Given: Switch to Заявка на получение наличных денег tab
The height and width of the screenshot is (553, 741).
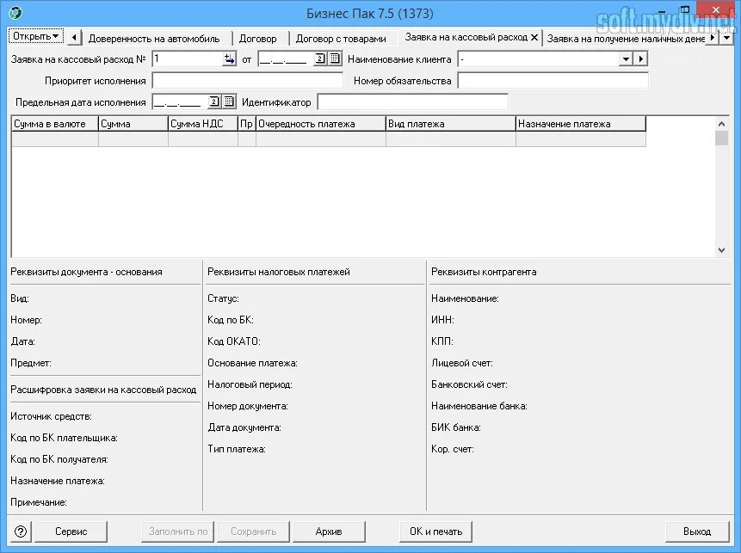Looking at the screenshot, I should tap(626, 39).
